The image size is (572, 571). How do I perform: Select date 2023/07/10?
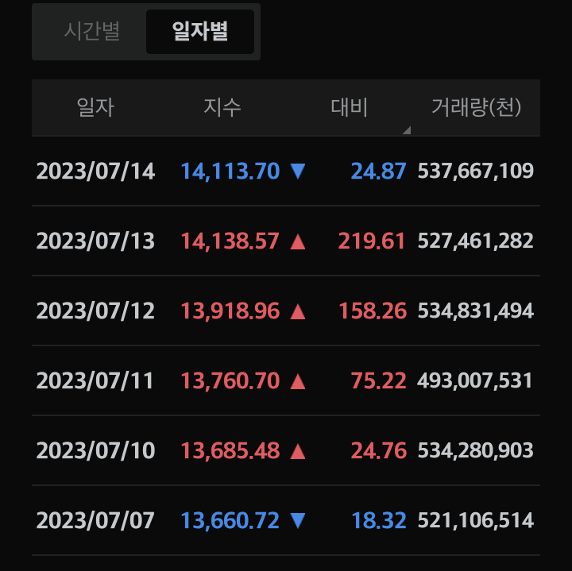click(x=95, y=450)
